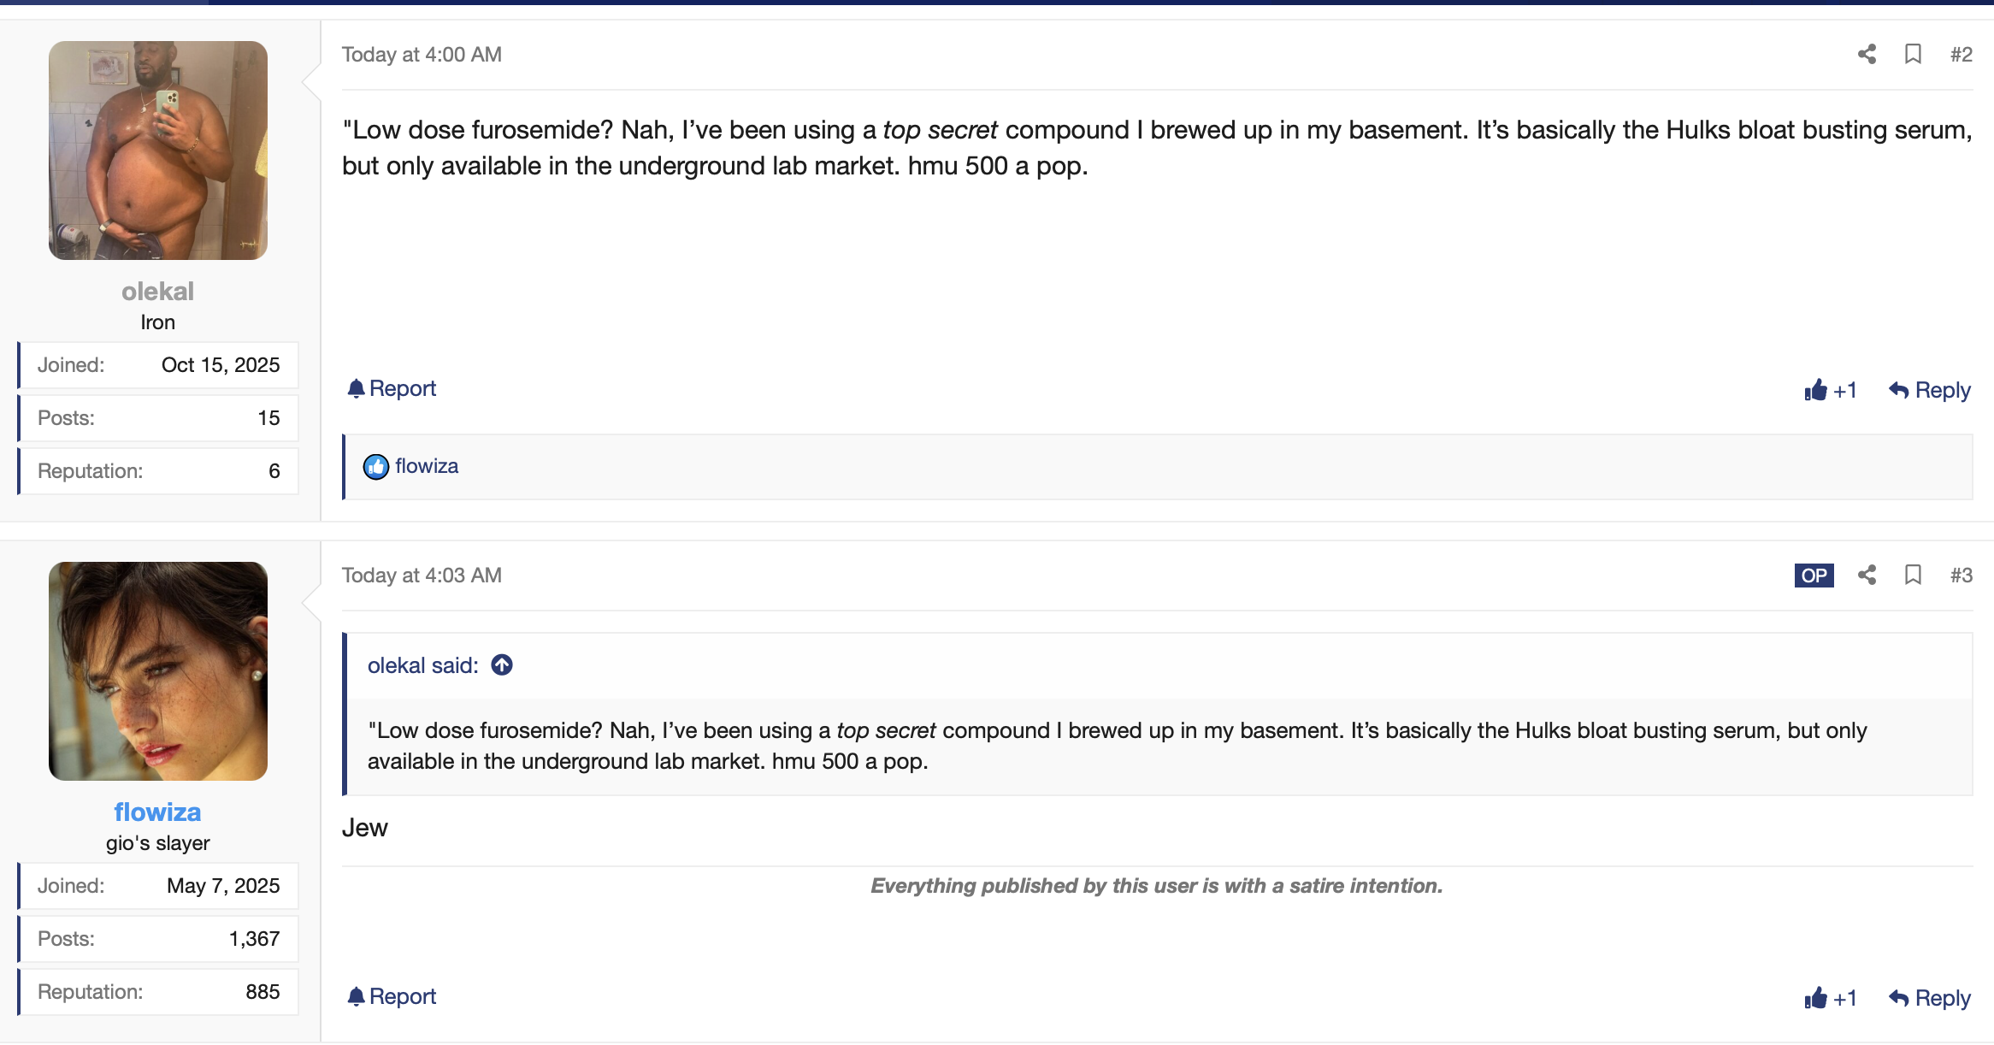The image size is (1994, 1045).
Task: Open permalink for post #2
Action: [x=1961, y=55]
